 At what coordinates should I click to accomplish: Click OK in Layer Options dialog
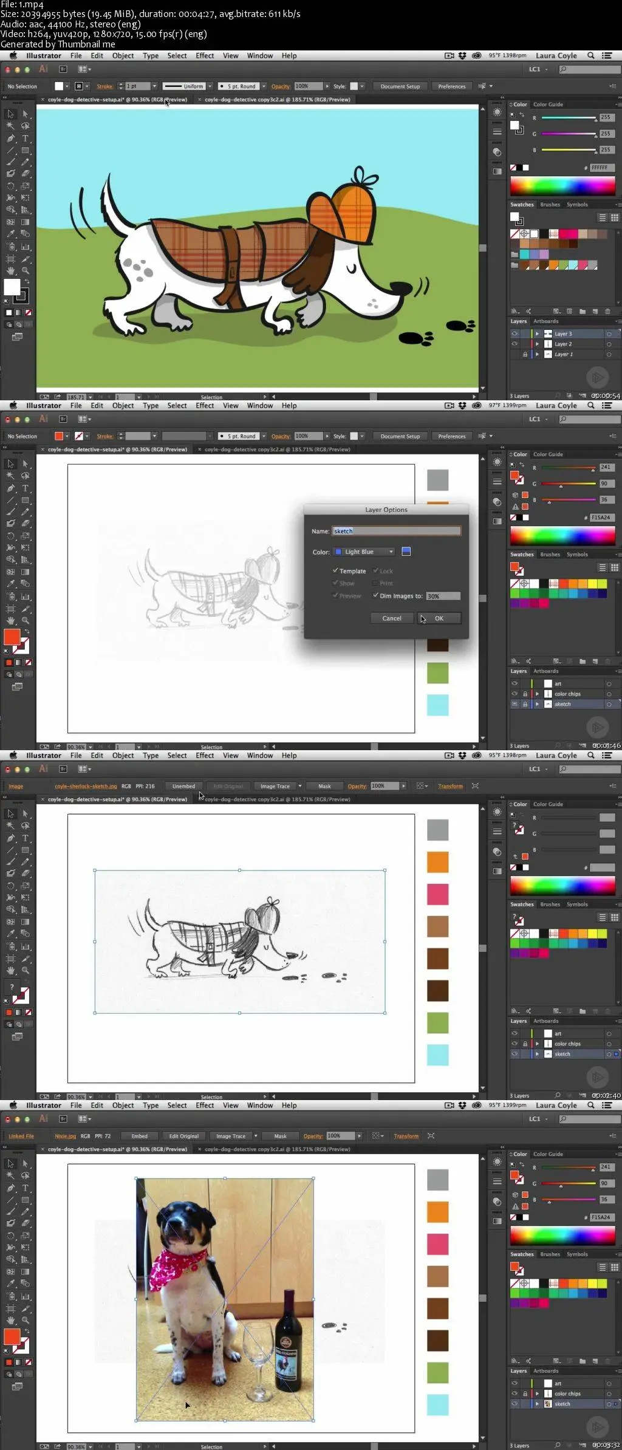point(439,618)
